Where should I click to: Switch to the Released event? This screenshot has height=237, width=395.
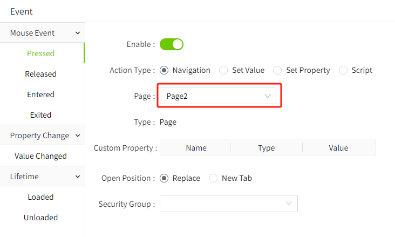coord(41,74)
